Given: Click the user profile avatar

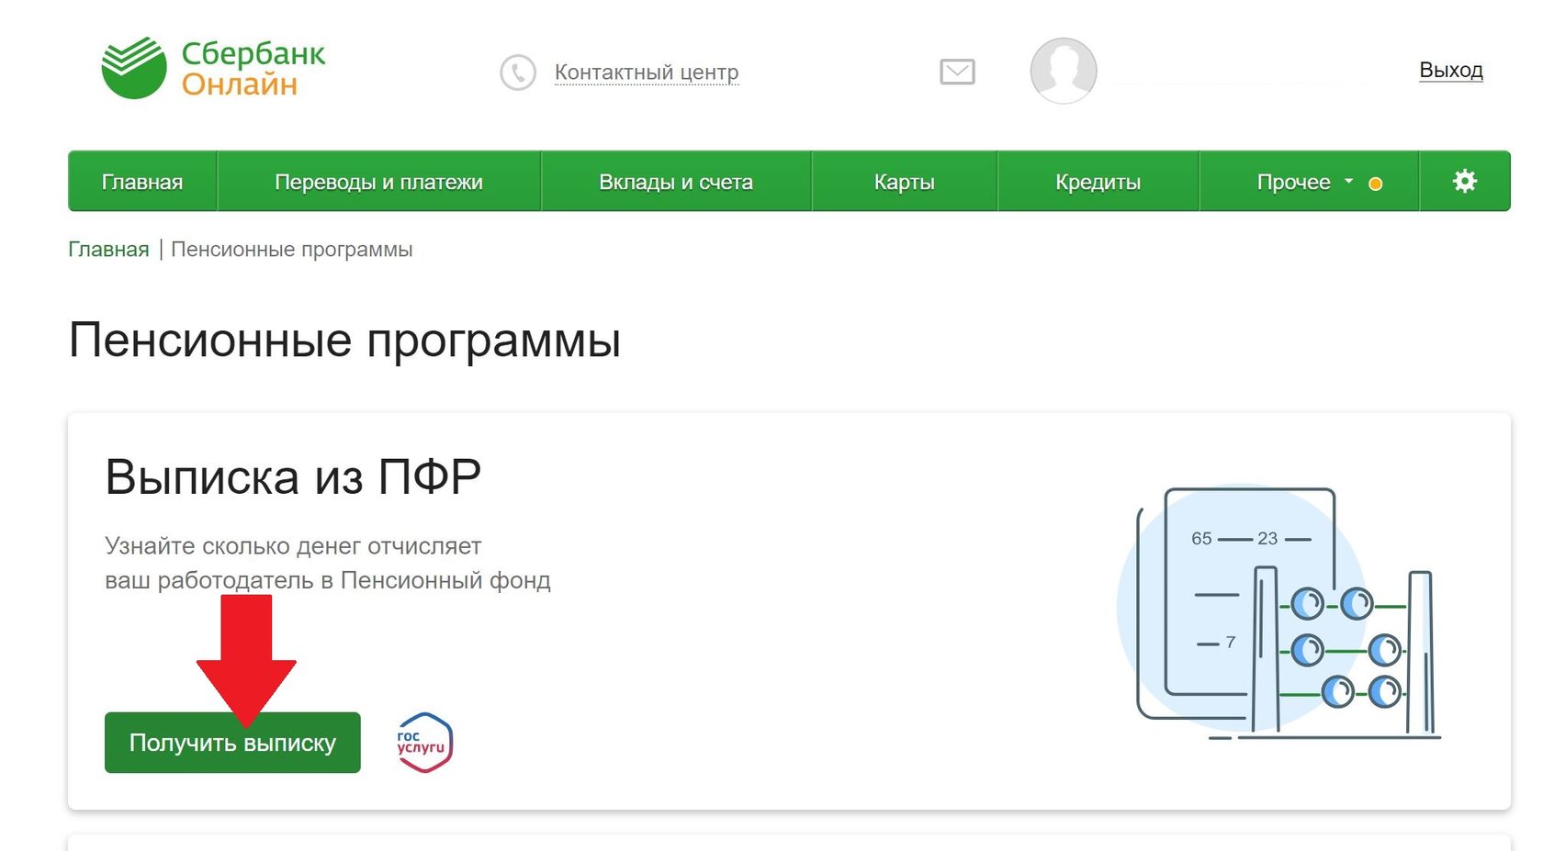Looking at the screenshot, I should tap(1064, 71).
